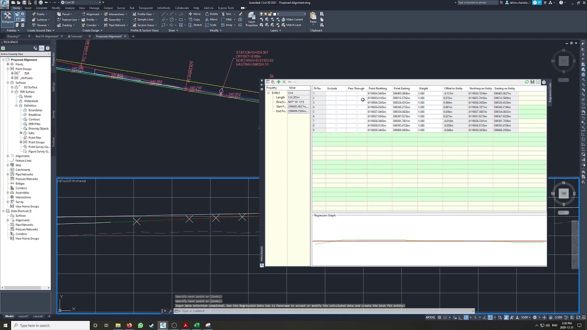Switch to Layout1 tab
Viewport: 587px width, 330px height.
[23, 316]
